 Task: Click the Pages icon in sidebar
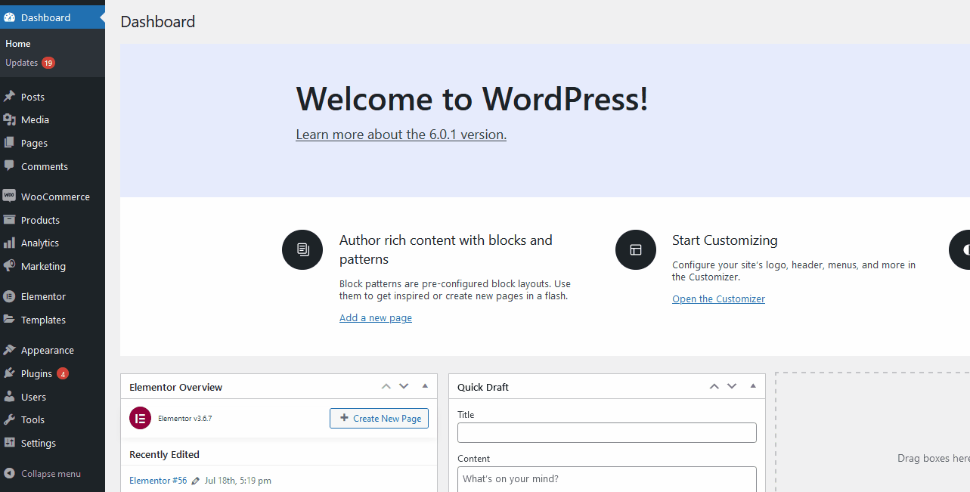coord(9,143)
